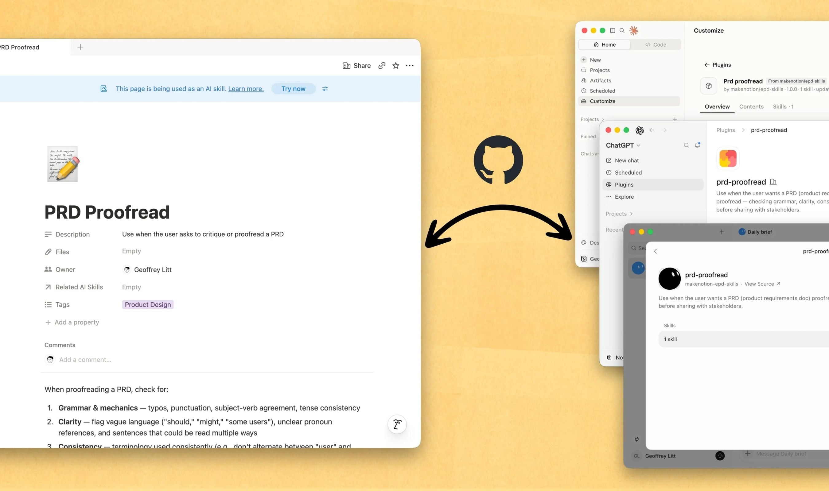Click the empty Files property field
This screenshot has height=491, width=829.
tap(131, 251)
